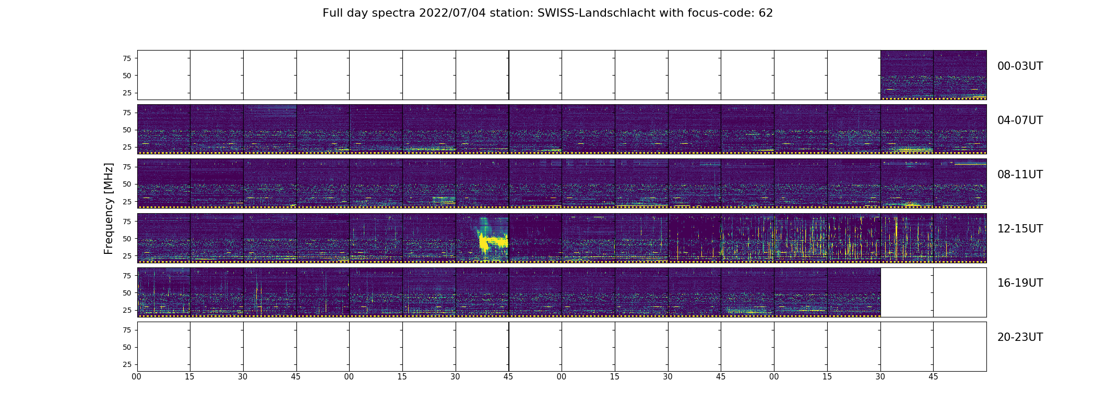Select the 25 tick of the 12-15UT row
The height and width of the screenshot is (417, 1096).
point(126,256)
